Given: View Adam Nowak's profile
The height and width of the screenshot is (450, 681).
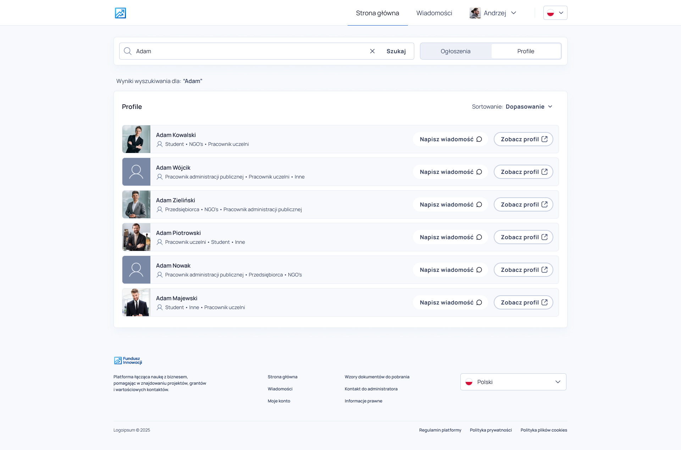Looking at the screenshot, I should point(524,270).
